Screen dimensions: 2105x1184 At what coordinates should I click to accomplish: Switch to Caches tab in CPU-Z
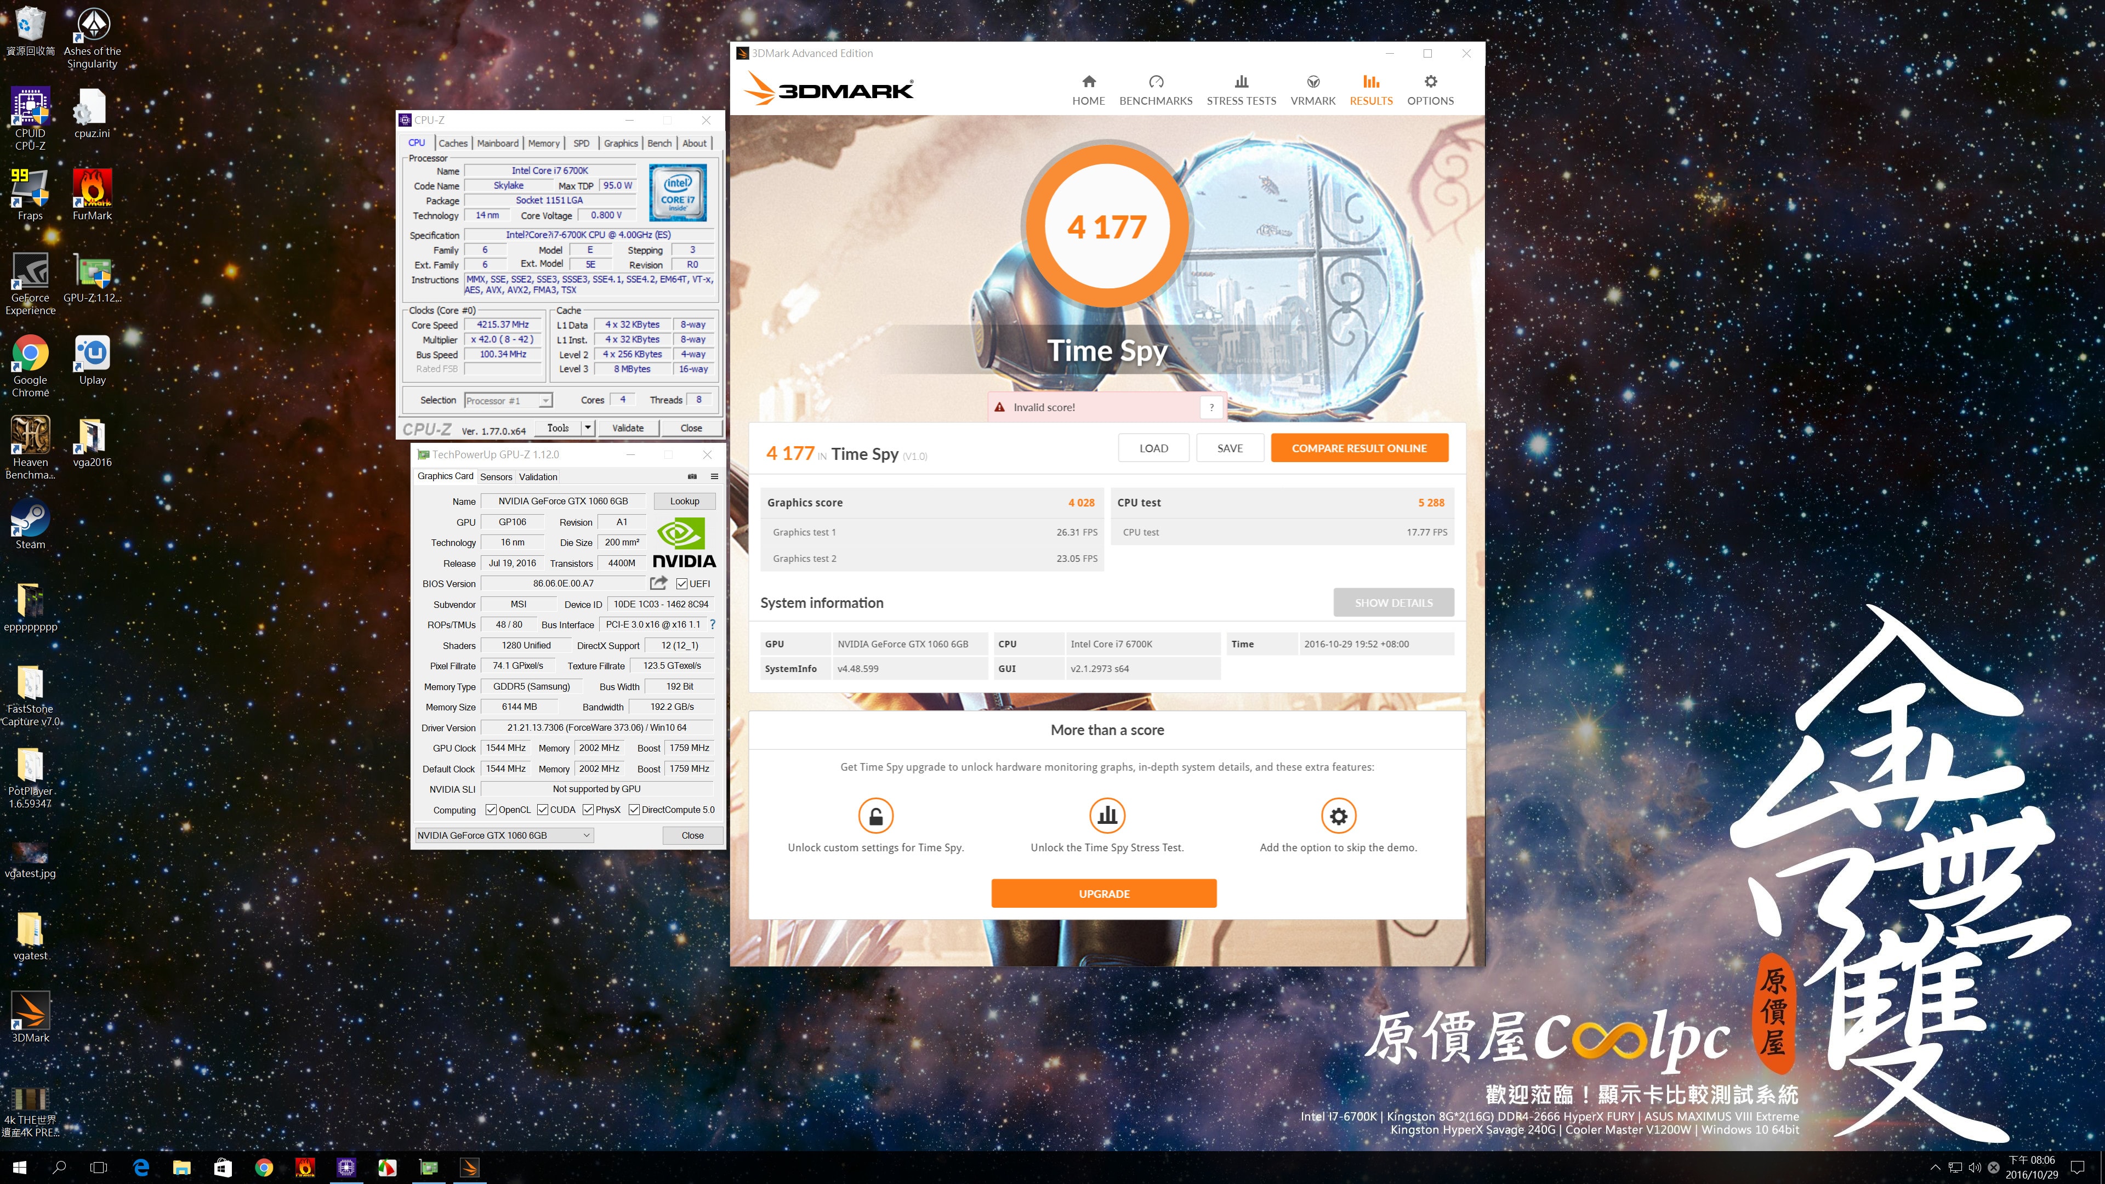pos(453,143)
